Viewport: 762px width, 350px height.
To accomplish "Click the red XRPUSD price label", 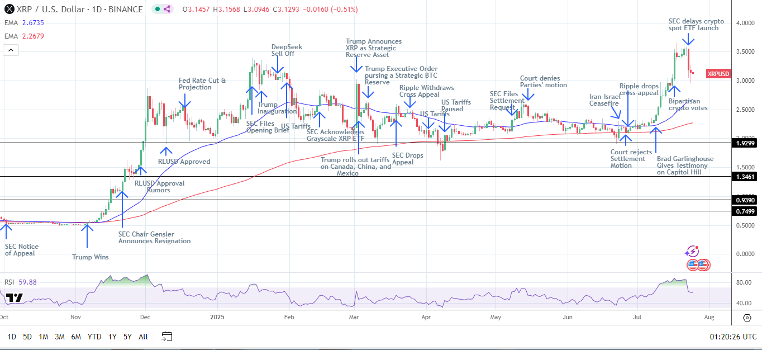I will tap(717, 74).
